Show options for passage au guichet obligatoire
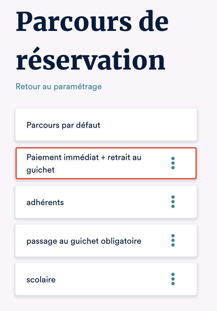The height and width of the screenshot is (311, 217). click(x=173, y=240)
